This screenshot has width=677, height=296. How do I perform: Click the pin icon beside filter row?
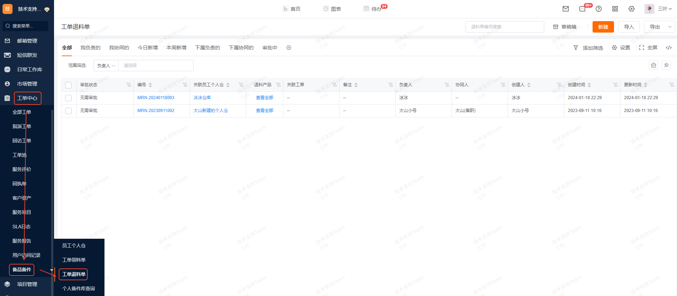tap(666, 65)
